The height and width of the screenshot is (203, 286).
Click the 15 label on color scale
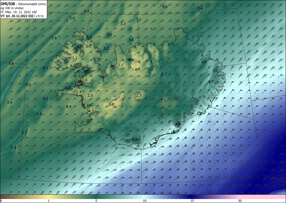[192, 201]
